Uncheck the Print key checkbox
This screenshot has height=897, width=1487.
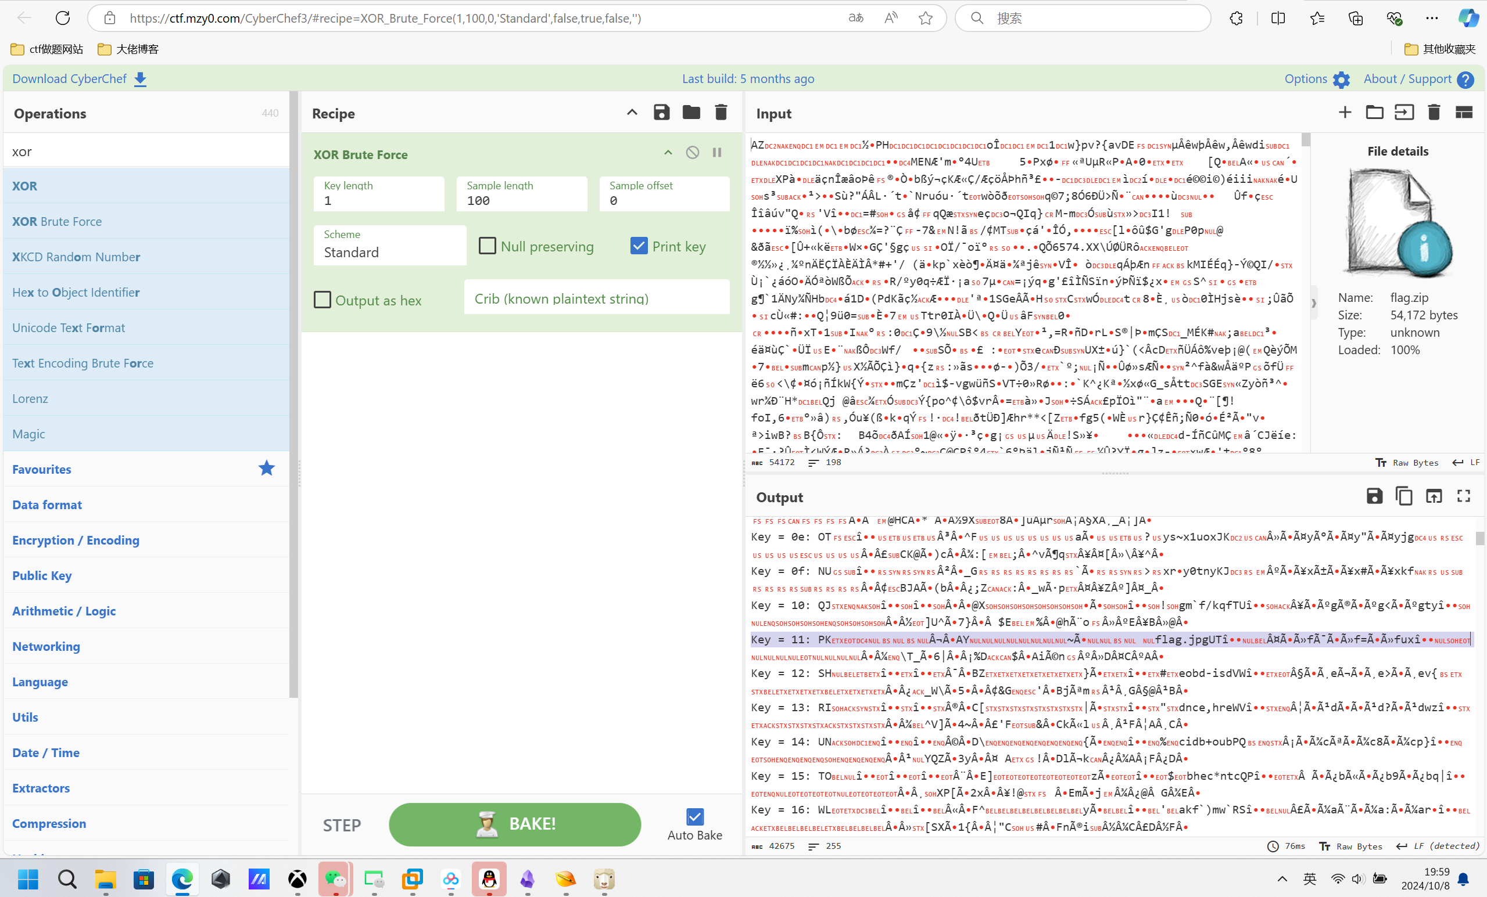(x=639, y=246)
